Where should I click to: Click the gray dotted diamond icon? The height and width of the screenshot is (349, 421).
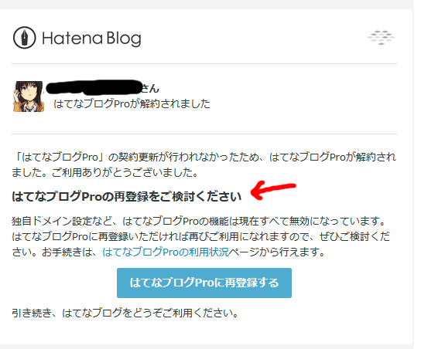382,38
